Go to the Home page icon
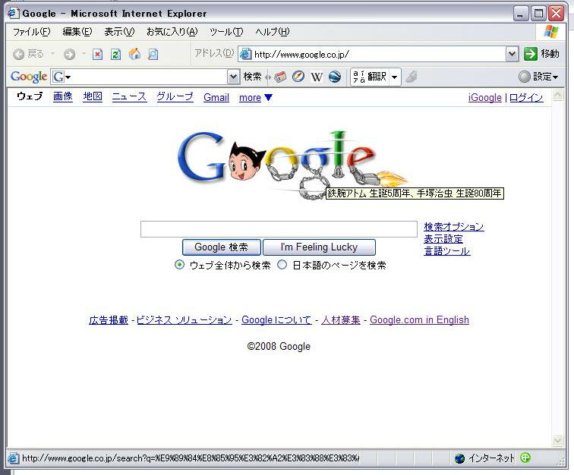Viewport: 574px width, 475px height. pyautogui.click(x=134, y=54)
